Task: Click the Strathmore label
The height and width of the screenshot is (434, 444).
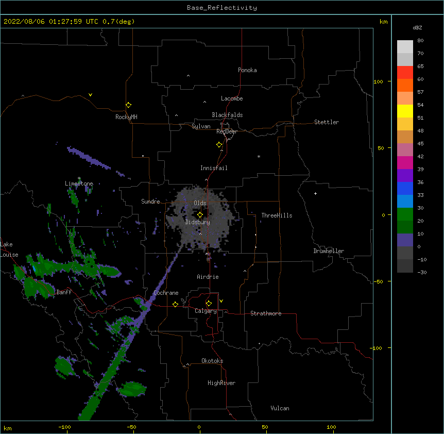Action: click(x=266, y=313)
